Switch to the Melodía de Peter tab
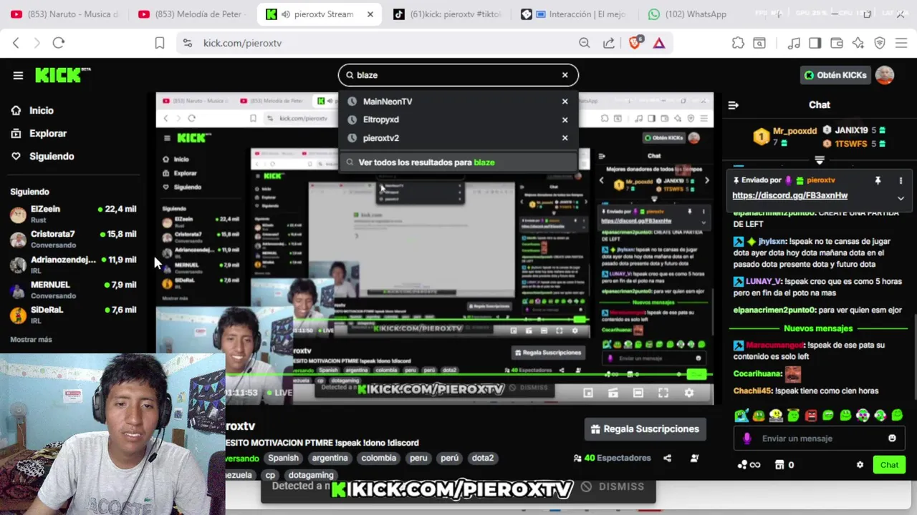Viewport: 917px width, 515px height. [x=192, y=14]
